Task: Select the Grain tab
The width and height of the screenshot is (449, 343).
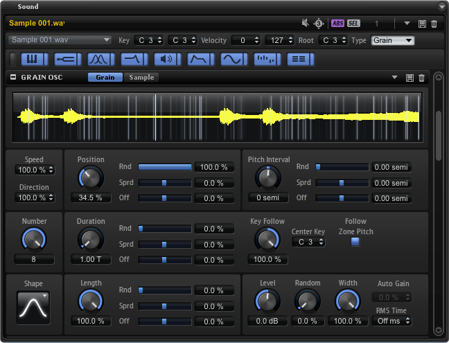Action: pos(105,77)
